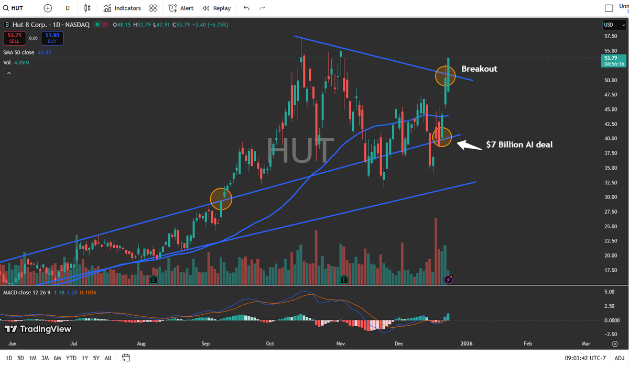Click the 4.89 M volume value
Image resolution: width=629 pixels, height=366 pixels.
click(x=21, y=62)
